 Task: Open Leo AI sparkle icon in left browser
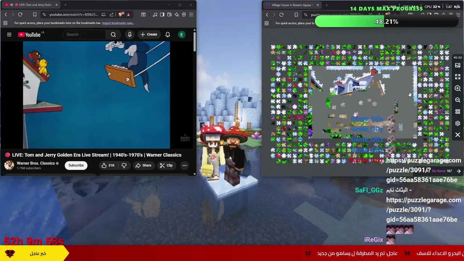177,14
